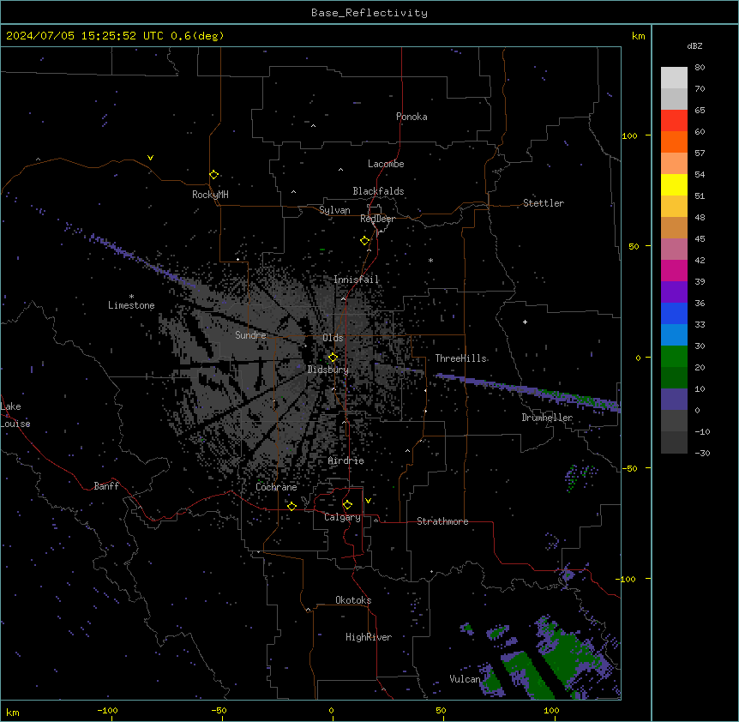Click the ThreeHills label
The height and width of the screenshot is (722, 739).
[460, 358]
